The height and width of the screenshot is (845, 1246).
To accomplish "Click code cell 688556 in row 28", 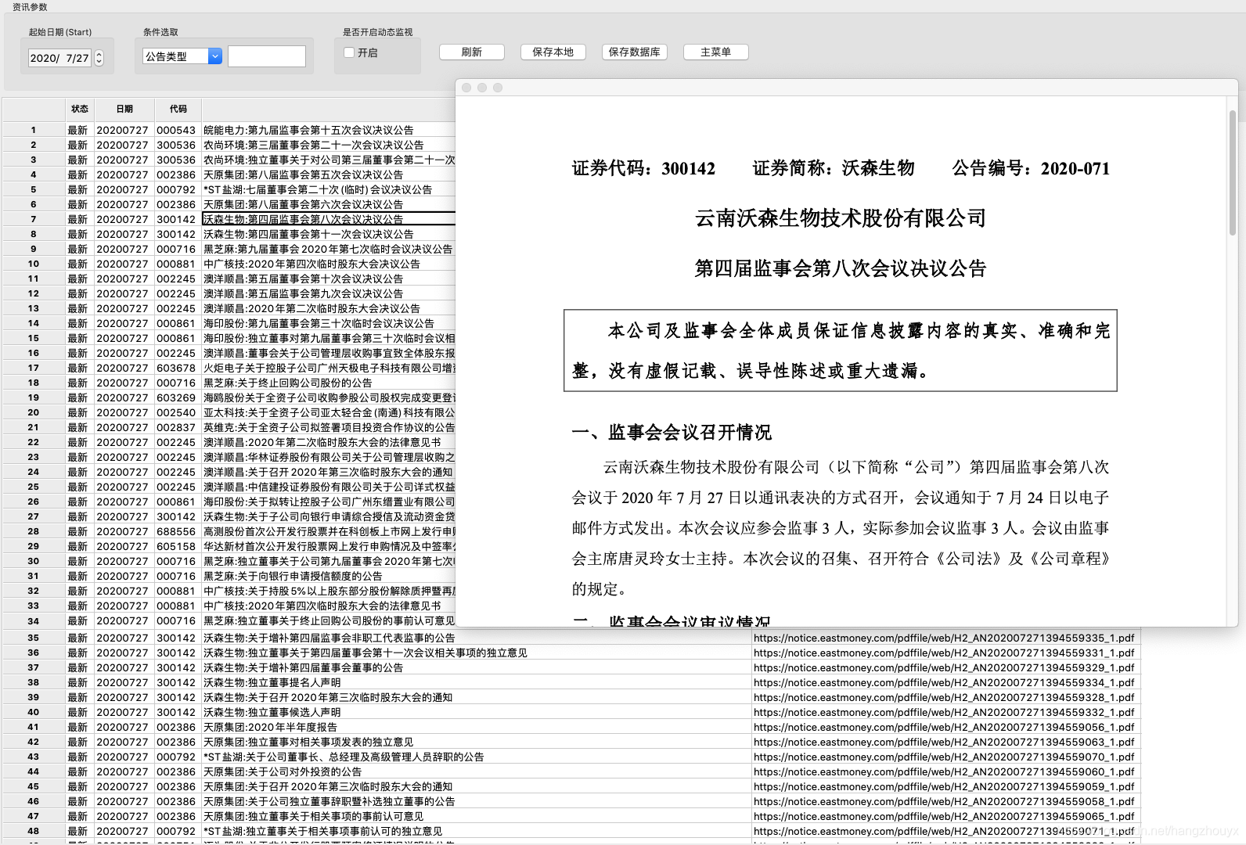I will click(176, 531).
